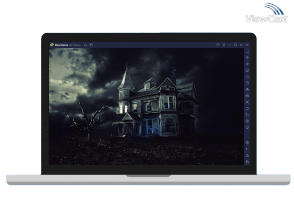The image size is (294, 202).
Task: Open the media folder sidebar icon
Action: [x=247, y=108]
